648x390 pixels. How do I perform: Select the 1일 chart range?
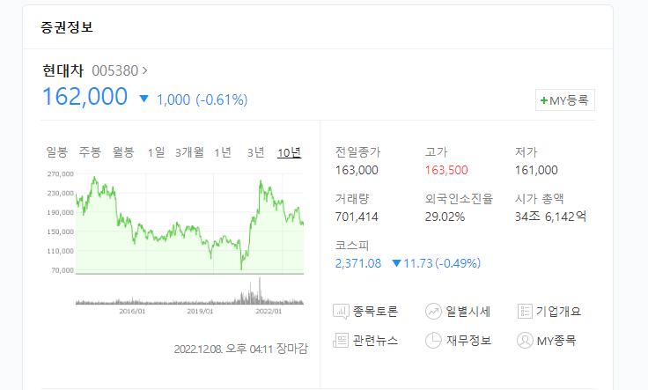[x=157, y=152]
